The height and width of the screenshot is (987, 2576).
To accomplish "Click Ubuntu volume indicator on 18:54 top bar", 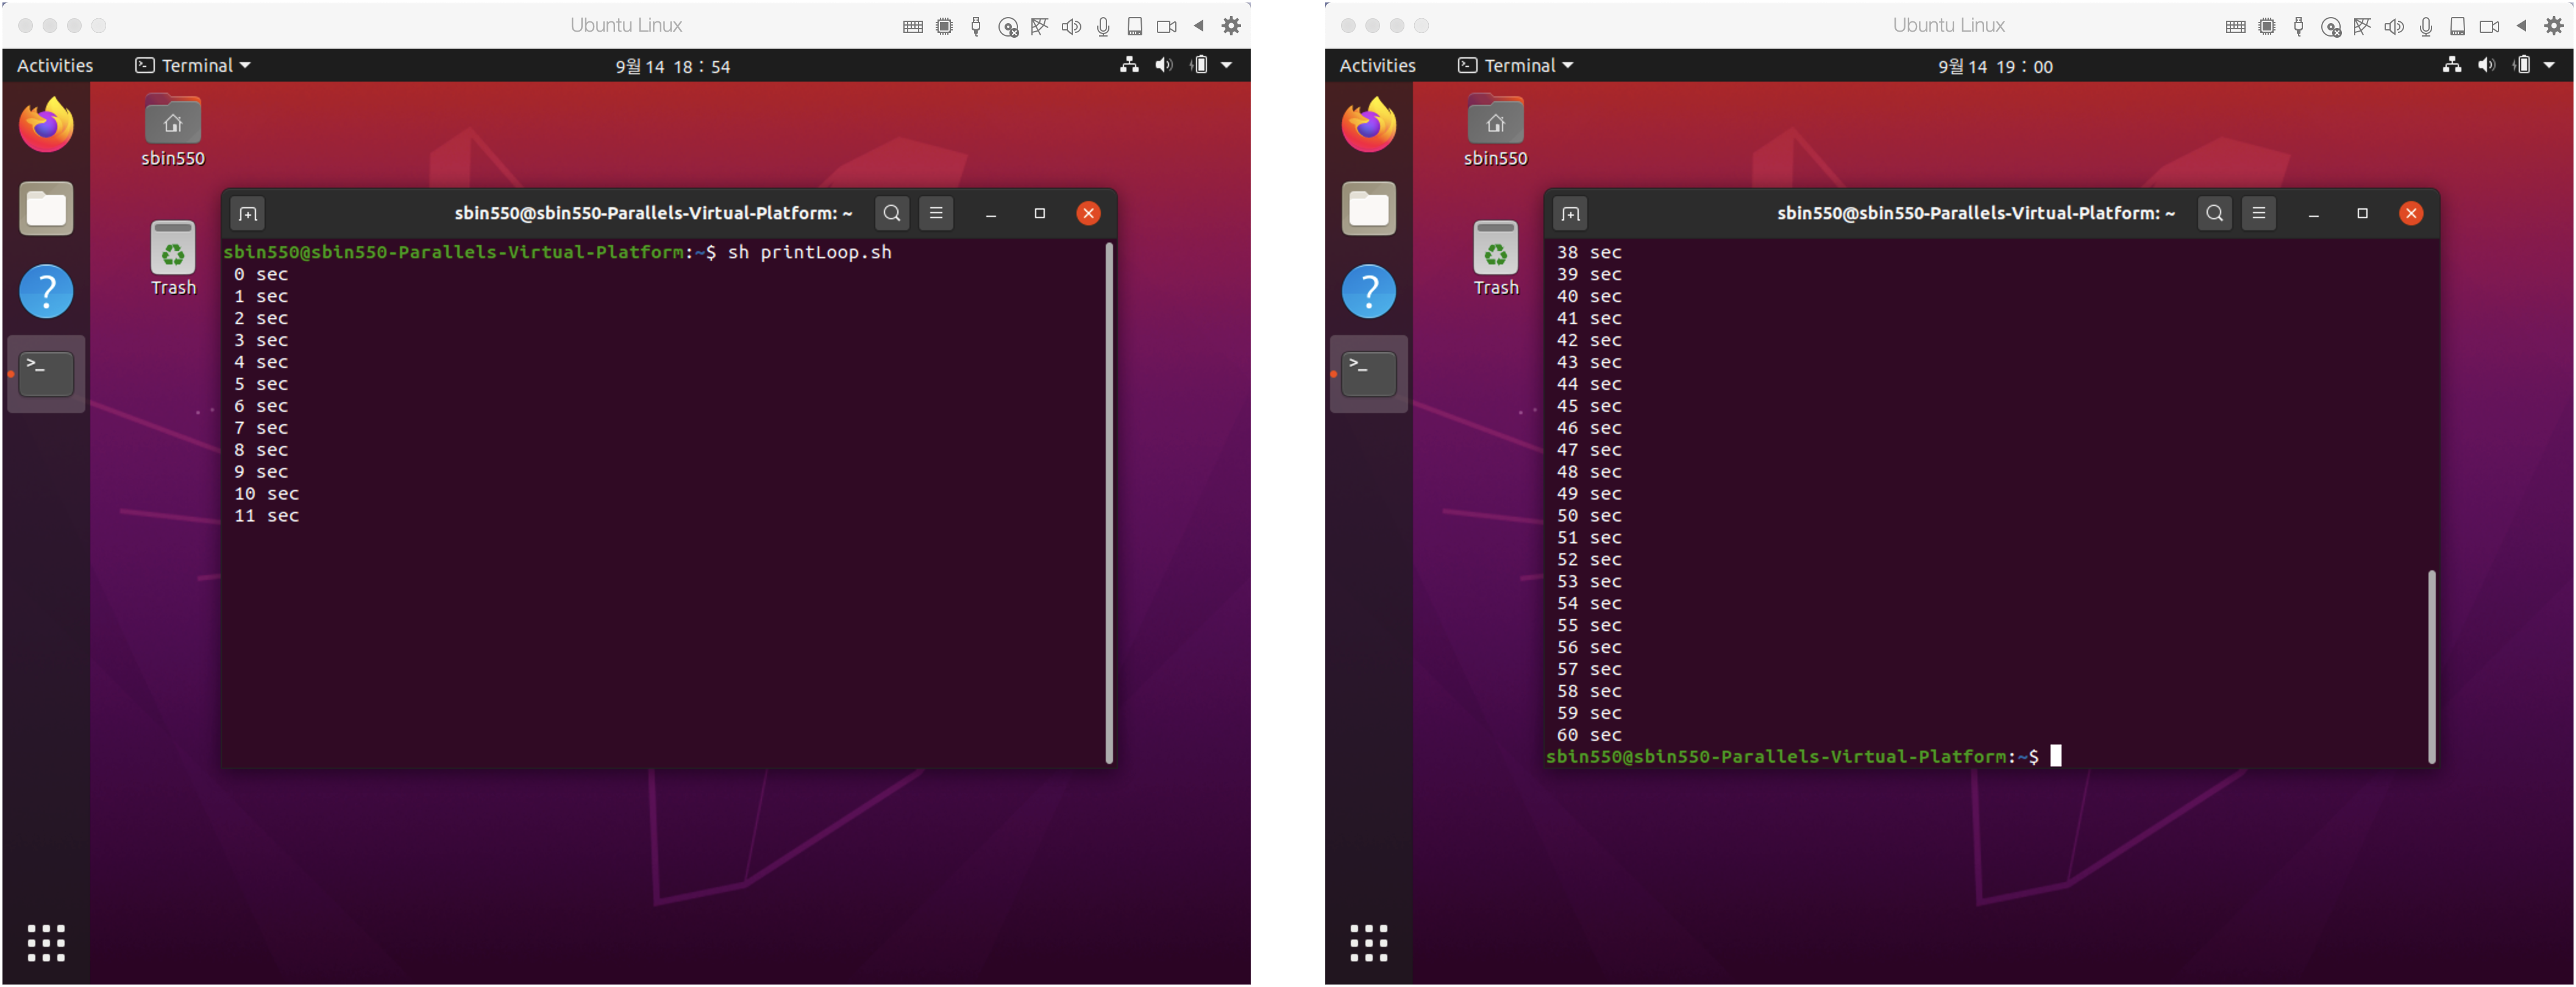I will coord(1164,65).
